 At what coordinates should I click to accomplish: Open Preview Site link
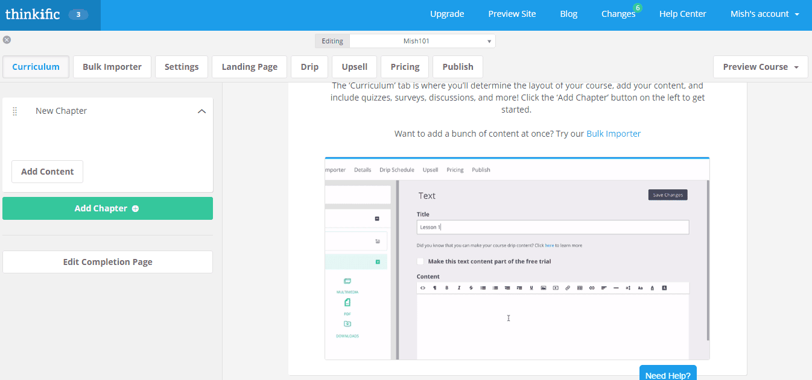pyautogui.click(x=512, y=14)
